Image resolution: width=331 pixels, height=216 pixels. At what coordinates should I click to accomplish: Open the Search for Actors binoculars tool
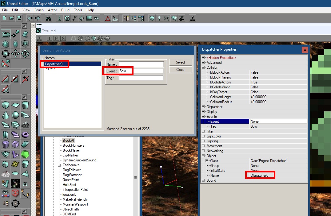point(48,18)
